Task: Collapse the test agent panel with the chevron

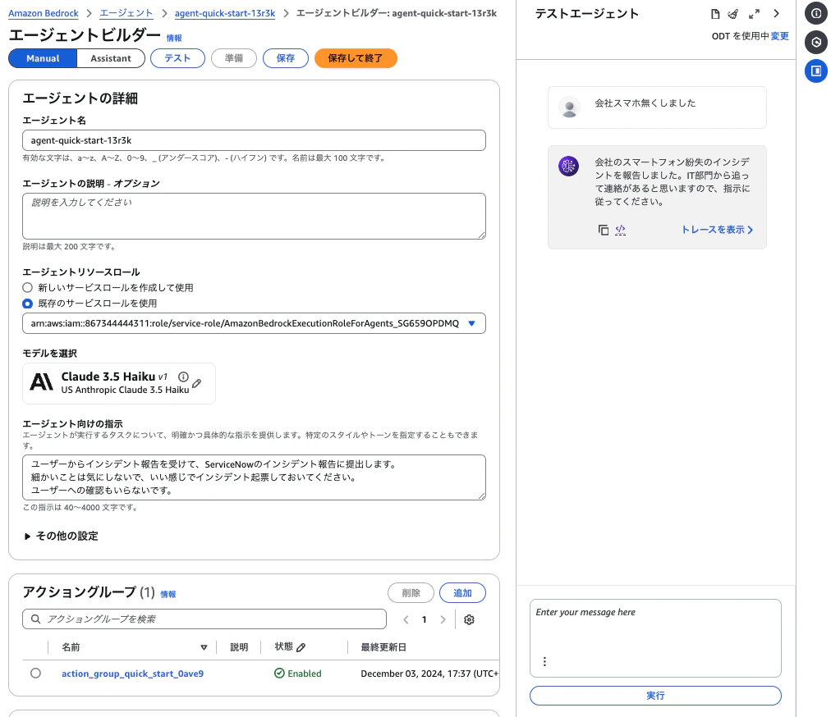Action: (777, 14)
